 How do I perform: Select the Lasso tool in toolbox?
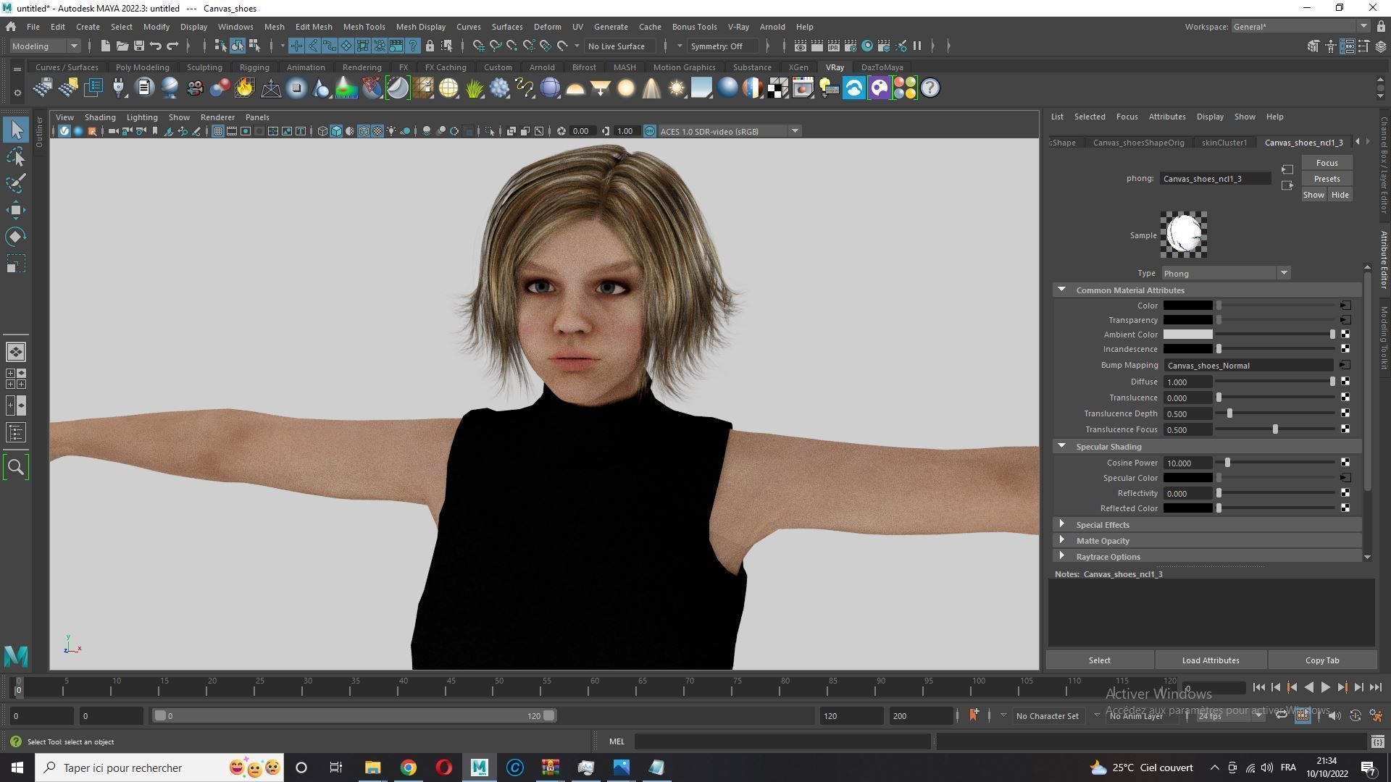(16, 156)
